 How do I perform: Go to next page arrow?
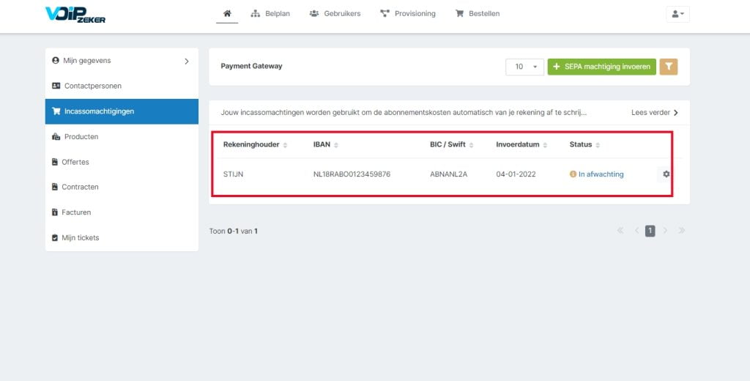click(665, 231)
